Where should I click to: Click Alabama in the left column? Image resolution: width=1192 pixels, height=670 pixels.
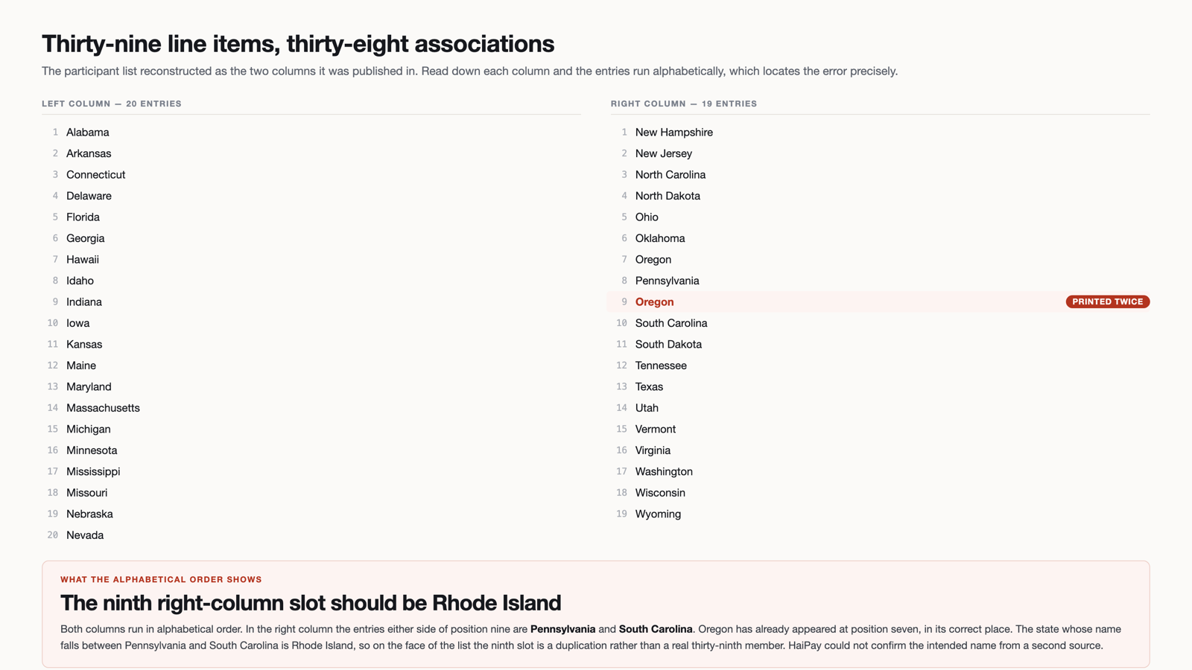[x=87, y=133]
